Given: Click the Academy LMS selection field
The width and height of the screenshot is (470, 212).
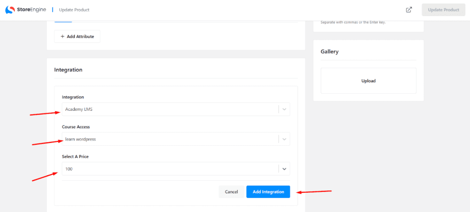Looking at the screenshot, I should coord(170,109).
